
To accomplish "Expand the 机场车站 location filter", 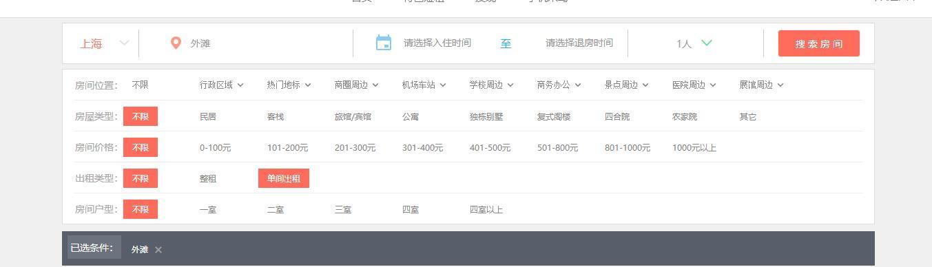I will (x=424, y=85).
